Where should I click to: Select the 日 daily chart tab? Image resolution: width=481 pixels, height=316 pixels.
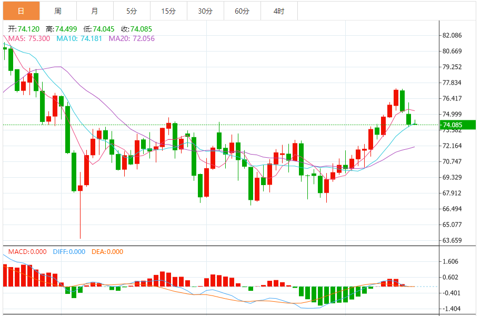[x=21, y=11]
